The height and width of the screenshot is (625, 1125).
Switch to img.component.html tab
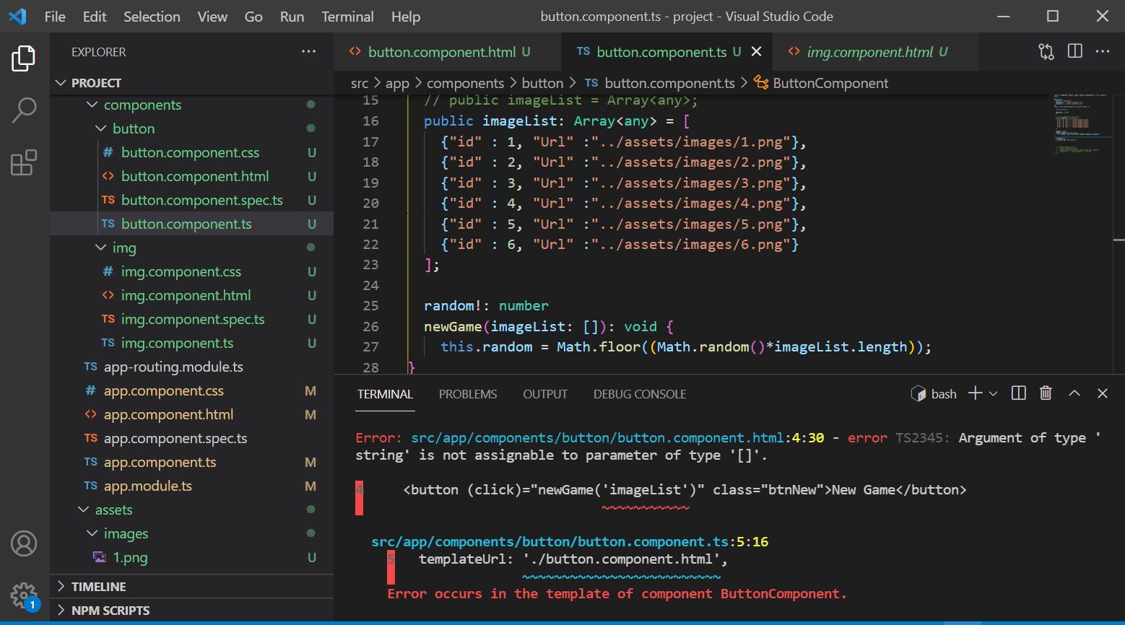[874, 52]
